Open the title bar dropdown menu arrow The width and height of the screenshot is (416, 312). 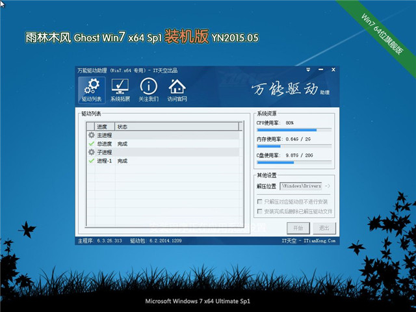click(308, 70)
